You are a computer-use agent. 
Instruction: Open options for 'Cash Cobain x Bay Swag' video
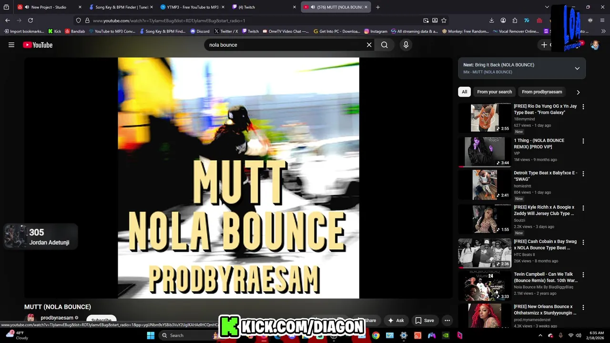[583, 242]
